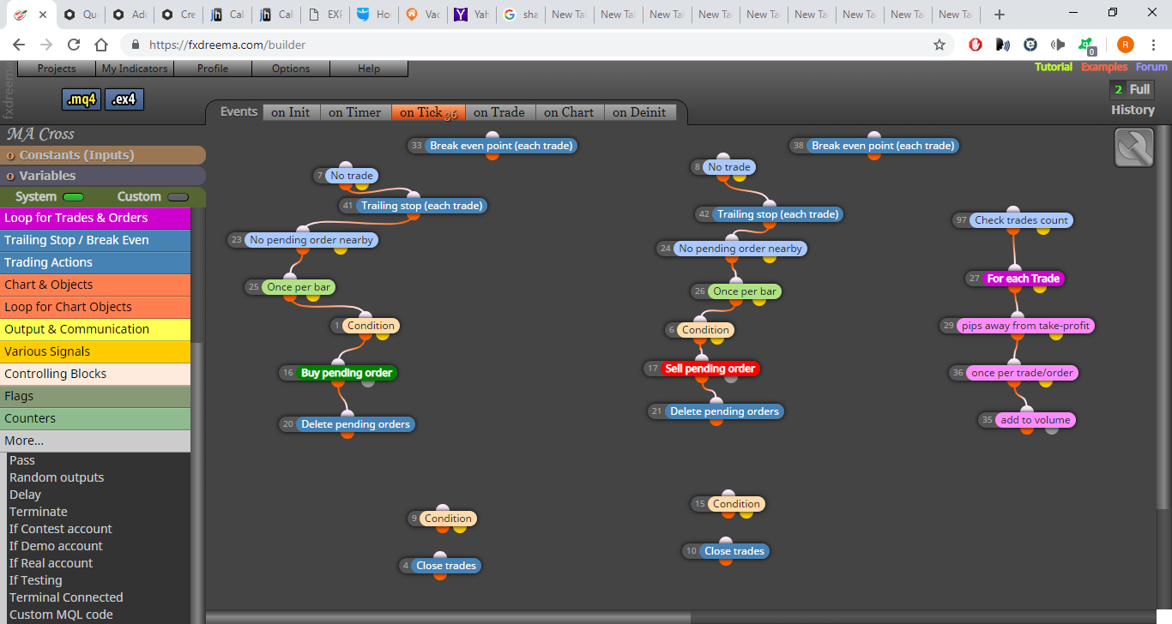This screenshot has height=624, width=1172.
Task: Select the add to volume block
Action: click(1035, 420)
